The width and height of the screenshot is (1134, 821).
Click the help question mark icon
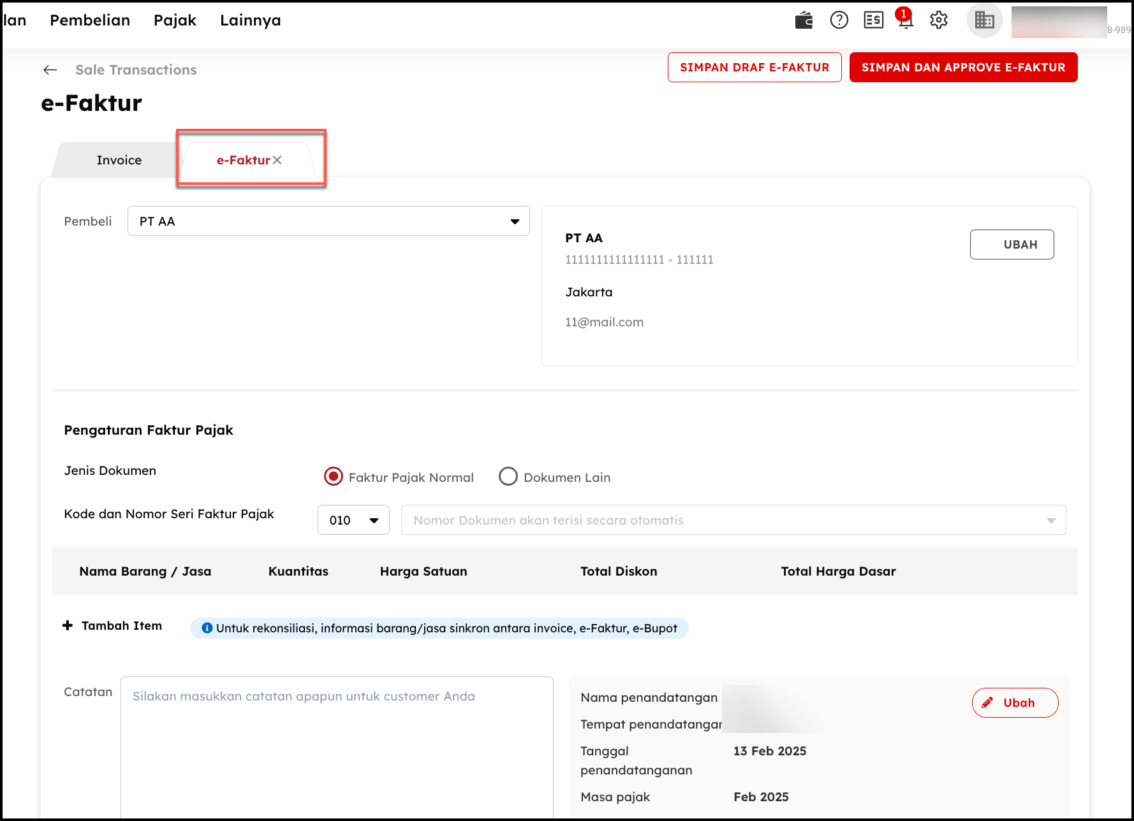[839, 20]
